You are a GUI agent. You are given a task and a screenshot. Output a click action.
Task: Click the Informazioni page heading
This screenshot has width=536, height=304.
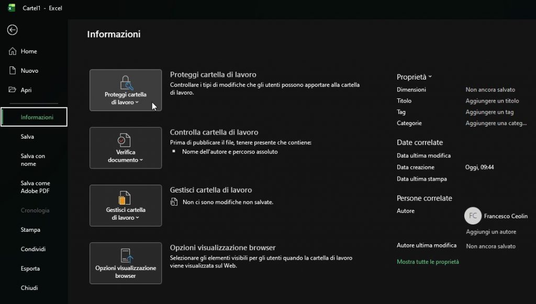click(x=114, y=34)
